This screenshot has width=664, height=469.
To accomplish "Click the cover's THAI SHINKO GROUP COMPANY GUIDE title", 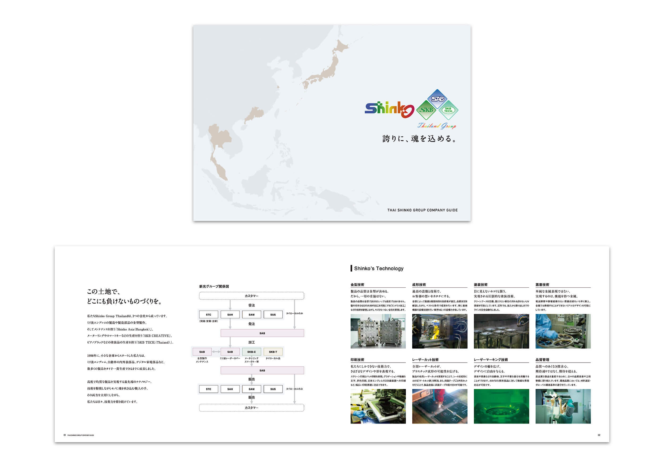I will click(423, 210).
